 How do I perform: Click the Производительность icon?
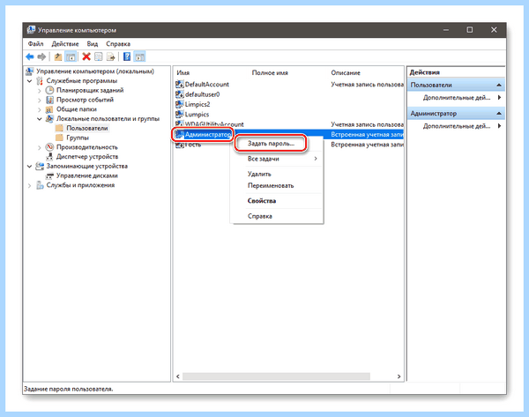point(49,147)
